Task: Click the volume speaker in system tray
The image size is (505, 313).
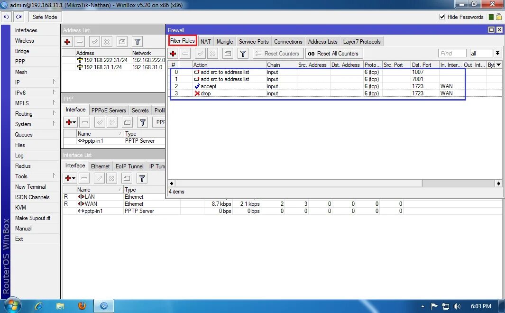Action: (x=457, y=306)
